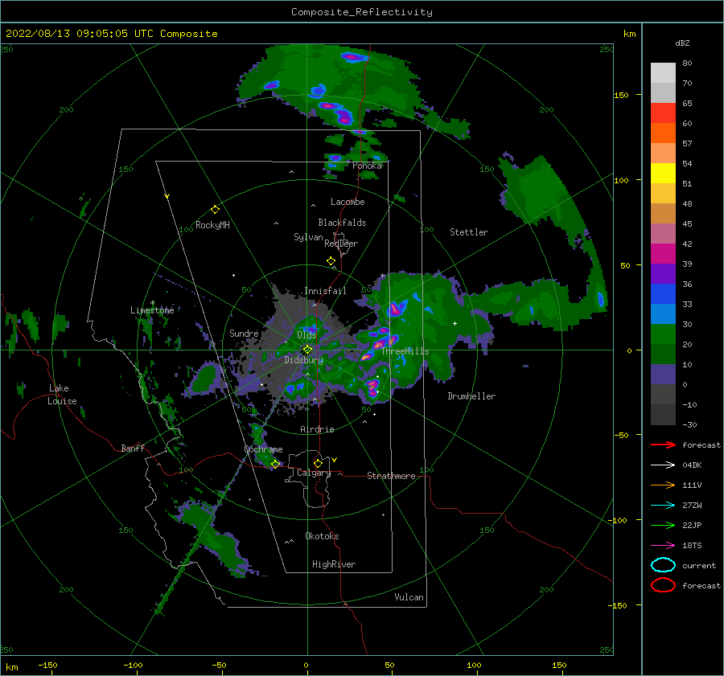Click the current legend label

pos(699,565)
